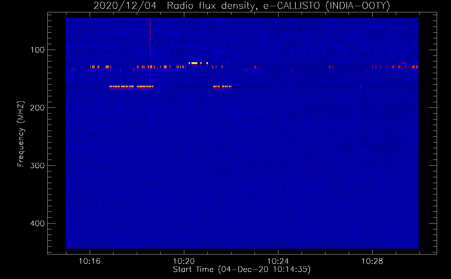The image size is (451, 279).
Task: Click the 10:28 time tick label
Action: (x=372, y=261)
